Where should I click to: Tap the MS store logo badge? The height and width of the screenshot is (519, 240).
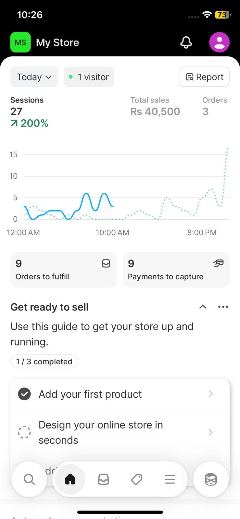(x=20, y=42)
